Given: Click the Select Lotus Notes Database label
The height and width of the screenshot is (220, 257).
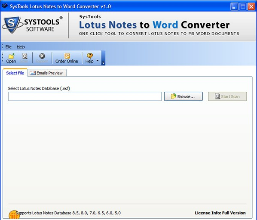Looking at the screenshot, I should [x=39, y=89].
